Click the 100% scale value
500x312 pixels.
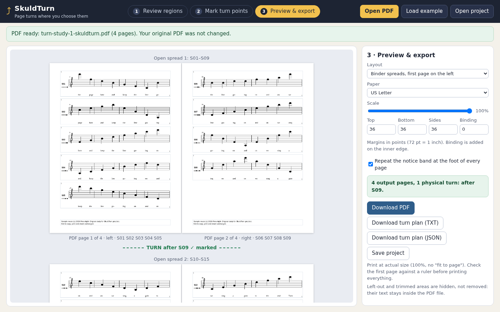click(x=482, y=111)
